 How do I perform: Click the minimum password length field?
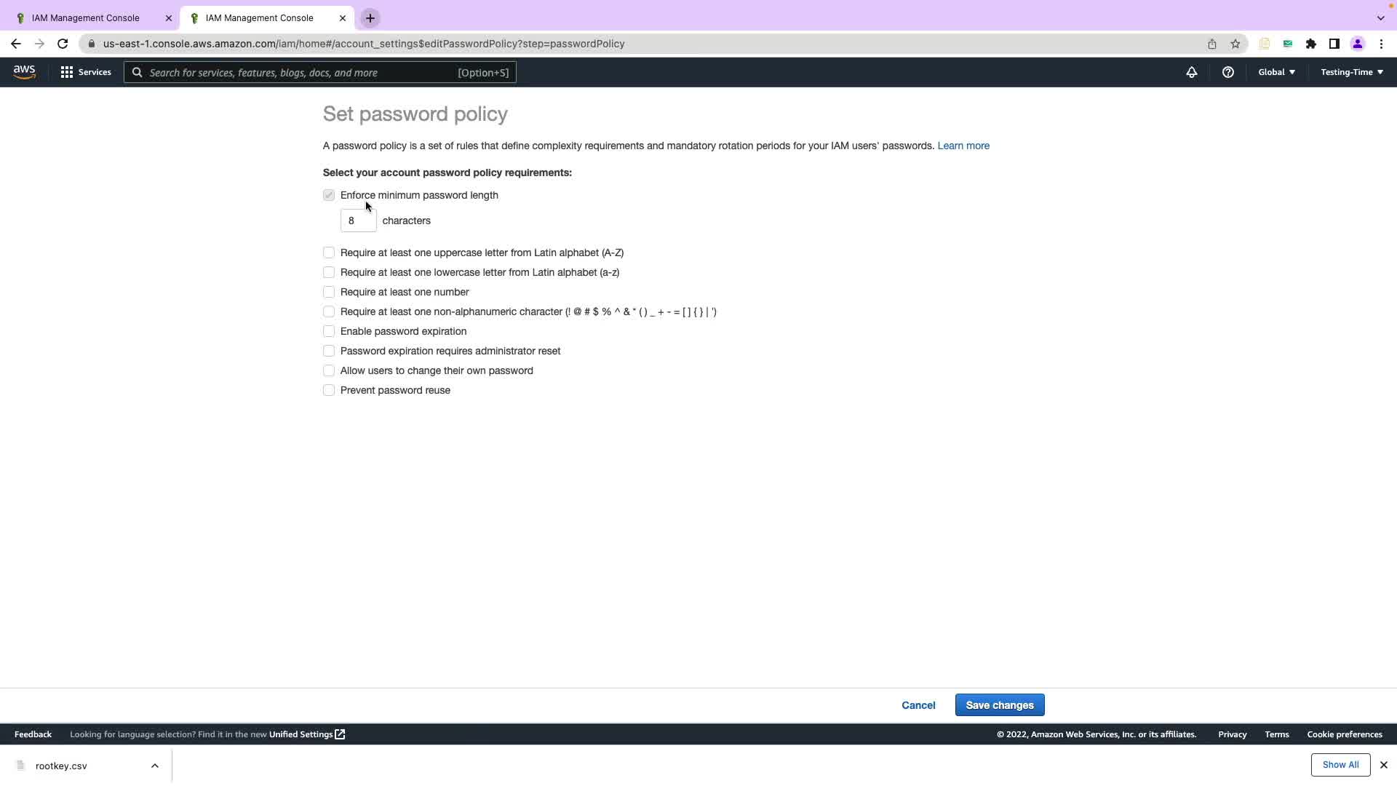pyautogui.click(x=358, y=221)
